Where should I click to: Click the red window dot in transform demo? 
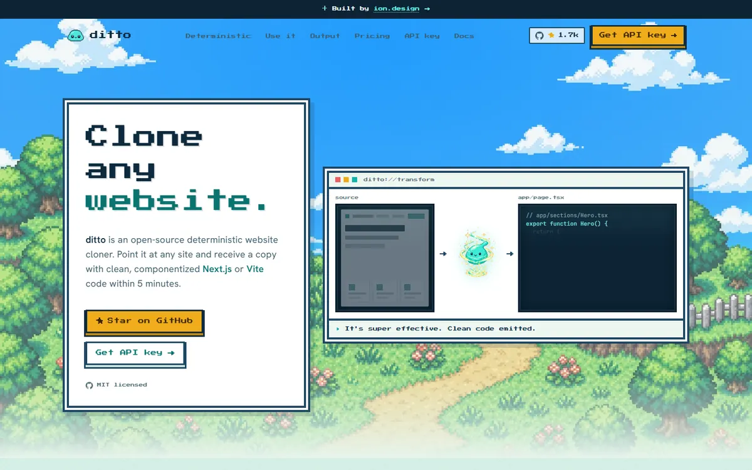coord(338,180)
